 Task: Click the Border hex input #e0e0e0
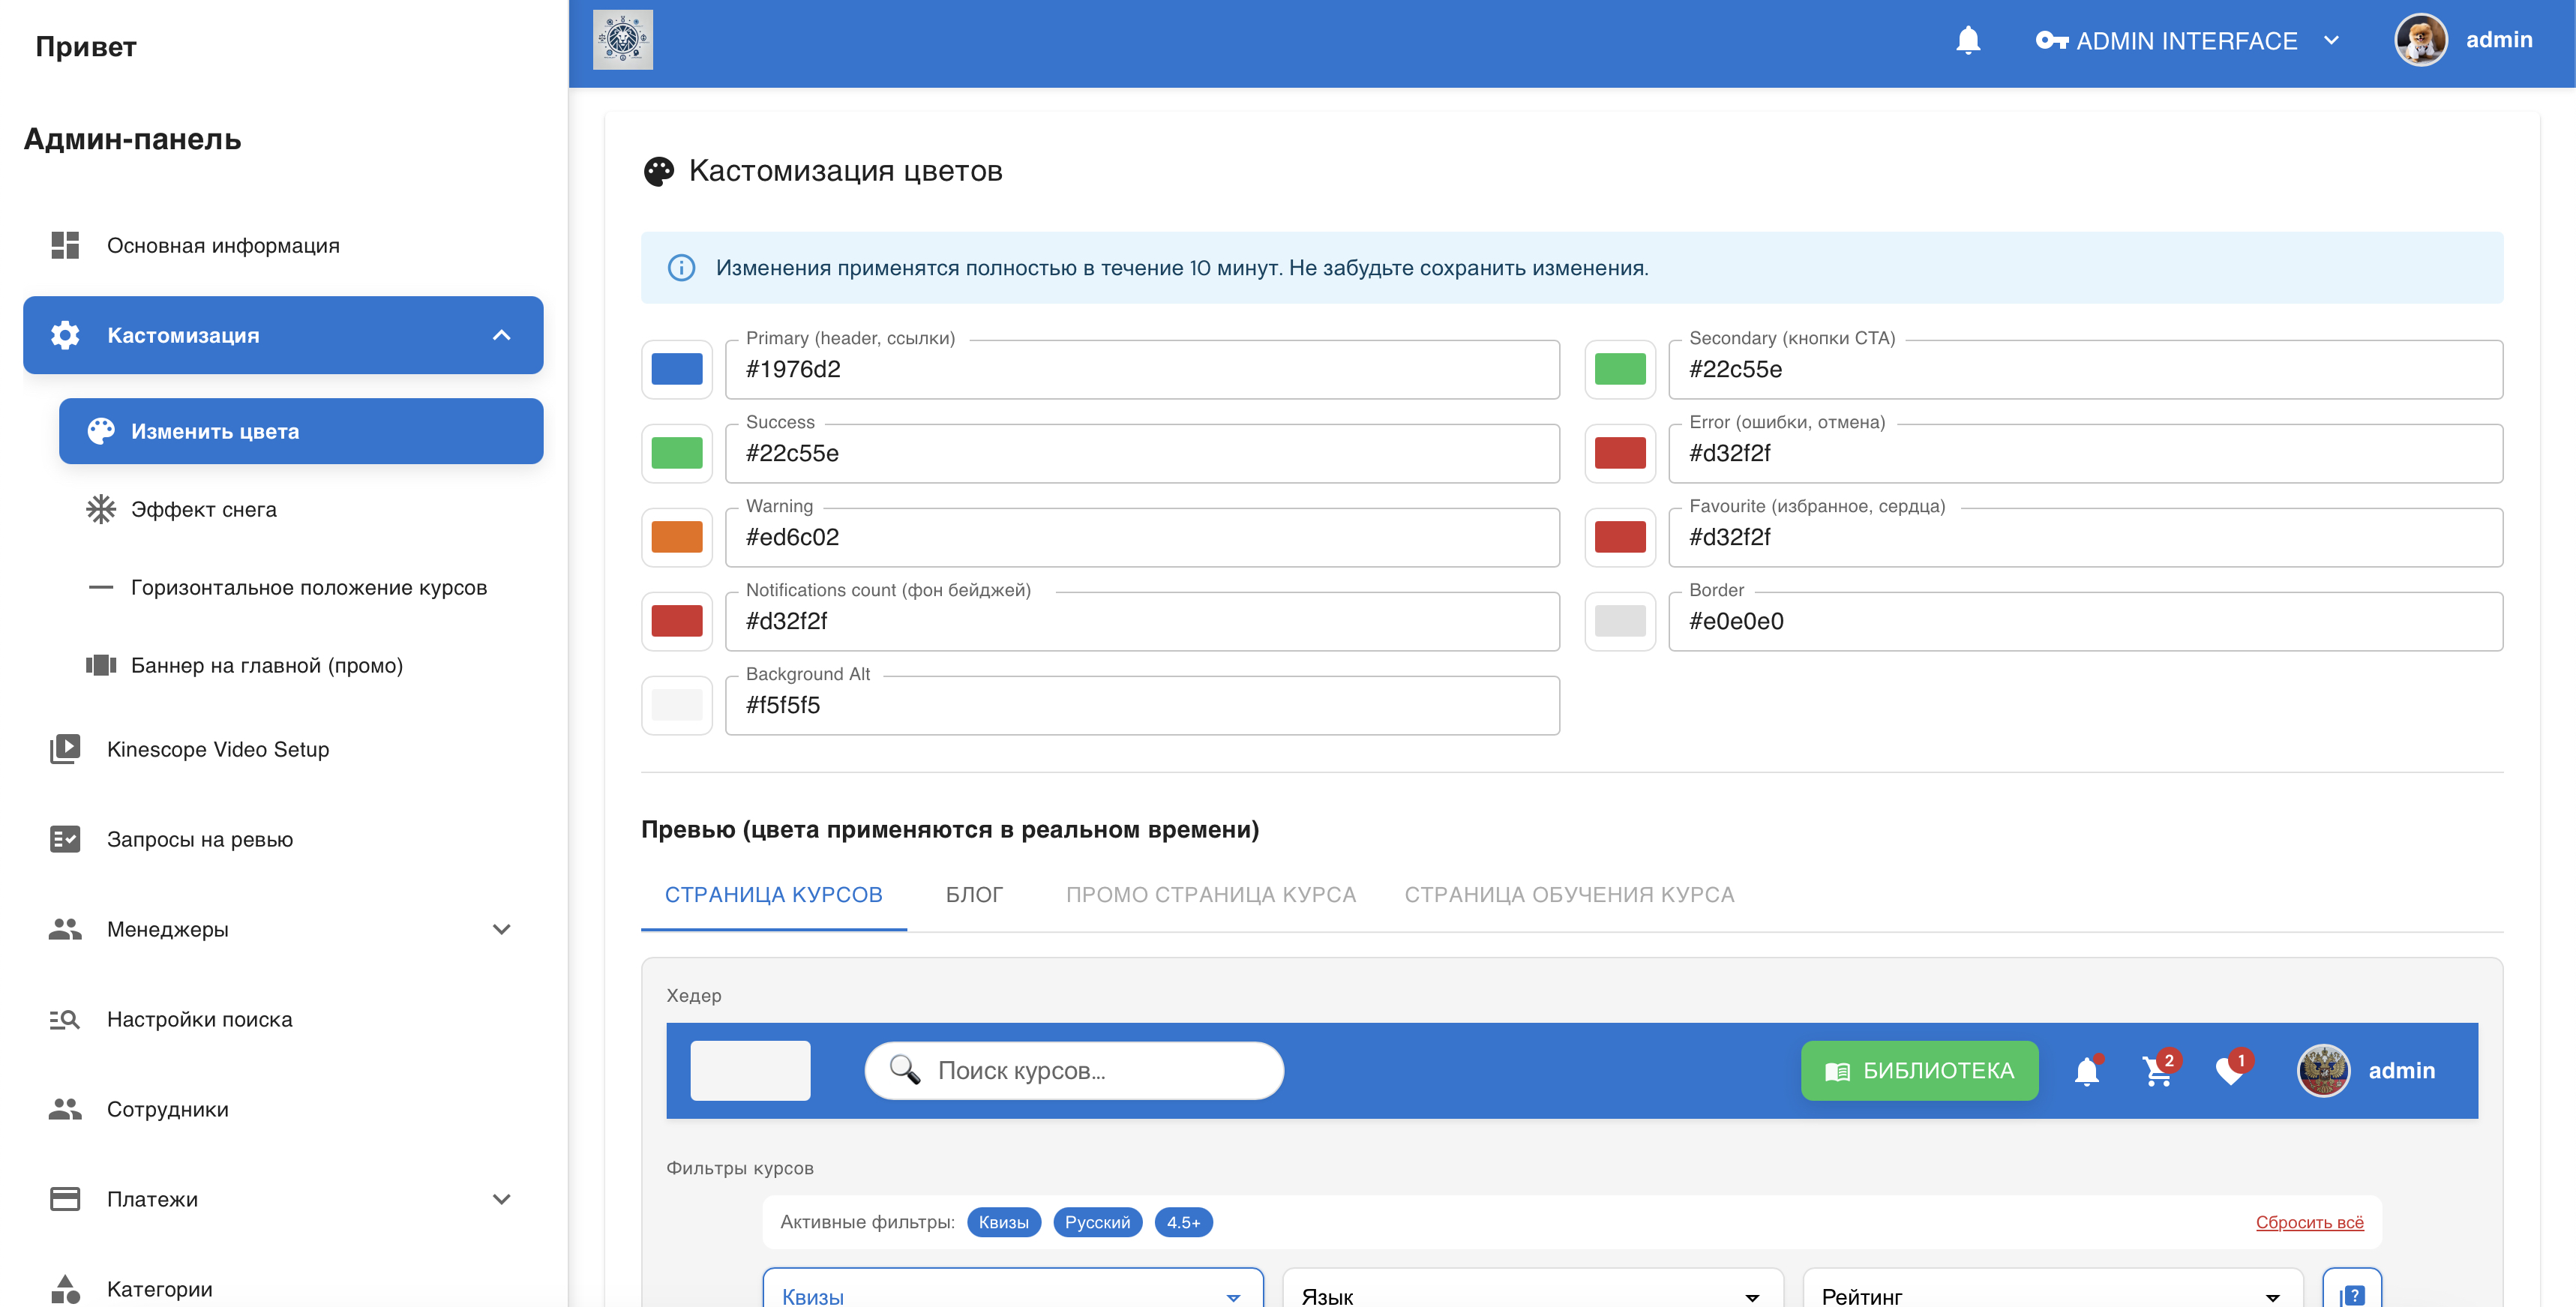(2085, 621)
